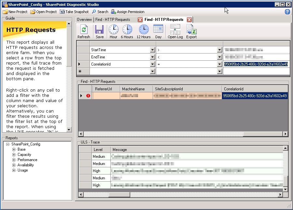Select the CorrelationId cell in the result row
Viewport: 293px width, 210px height.
click(x=255, y=96)
